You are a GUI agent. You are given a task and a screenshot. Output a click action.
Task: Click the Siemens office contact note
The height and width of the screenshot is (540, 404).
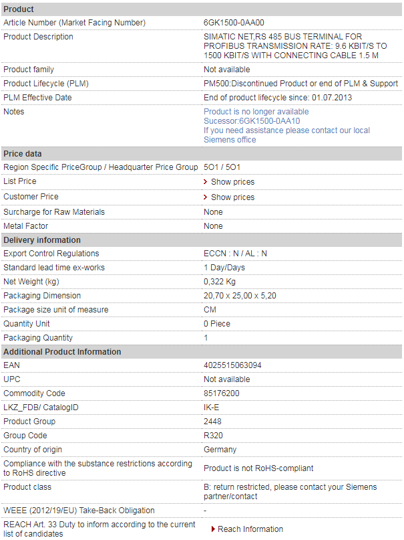click(286, 135)
